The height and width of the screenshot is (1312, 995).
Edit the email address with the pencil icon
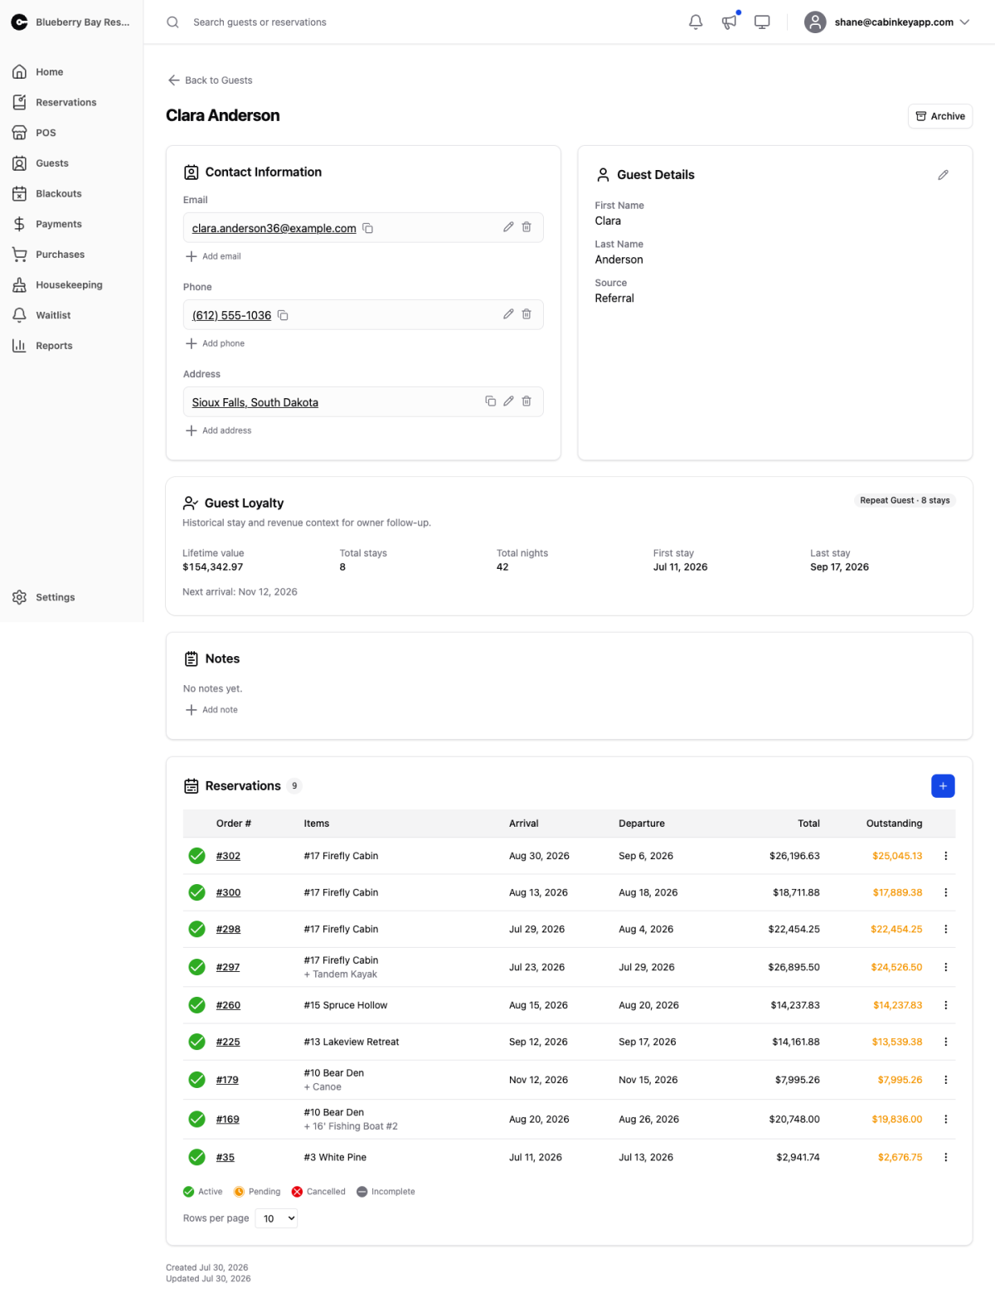tap(508, 227)
